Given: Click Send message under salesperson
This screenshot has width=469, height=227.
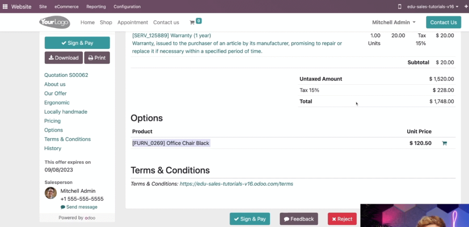Looking at the screenshot, I should [79, 207].
